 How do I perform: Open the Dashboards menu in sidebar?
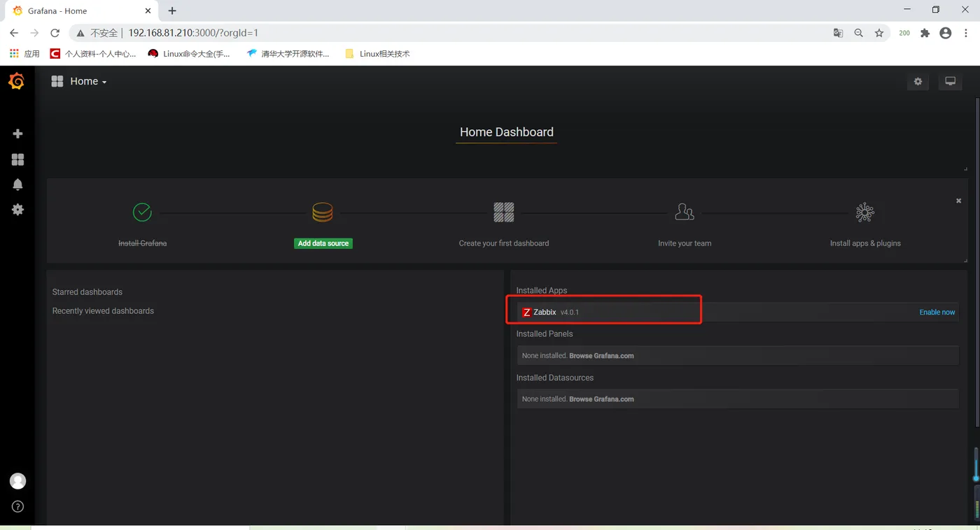click(x=17, y=159)
